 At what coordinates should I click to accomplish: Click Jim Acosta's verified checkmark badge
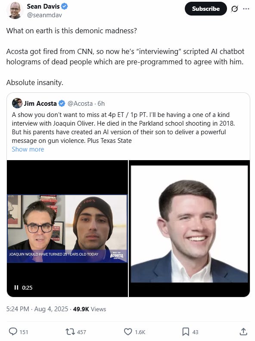62,104
